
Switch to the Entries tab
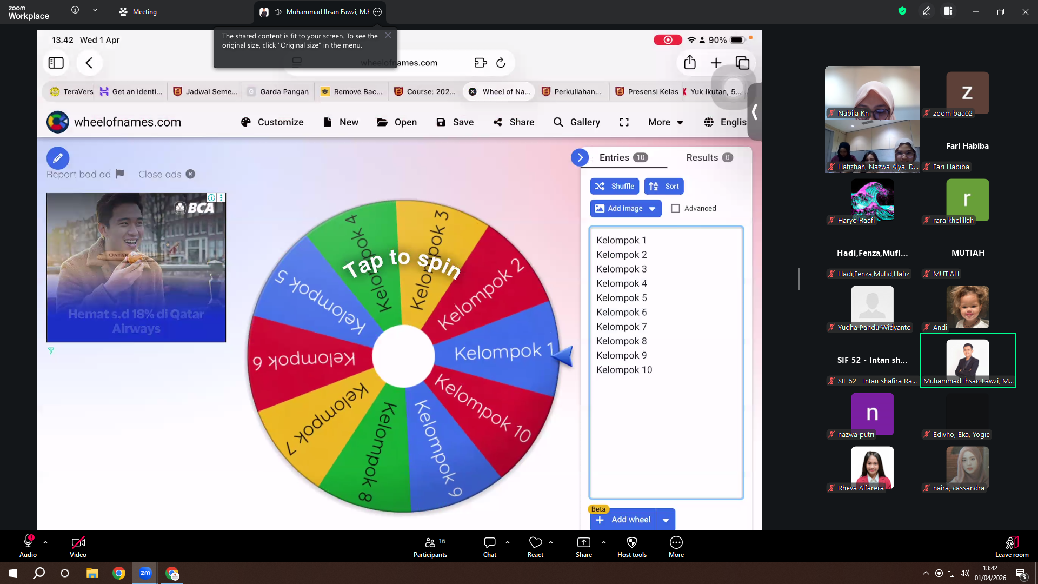click(x=623, y=157)
